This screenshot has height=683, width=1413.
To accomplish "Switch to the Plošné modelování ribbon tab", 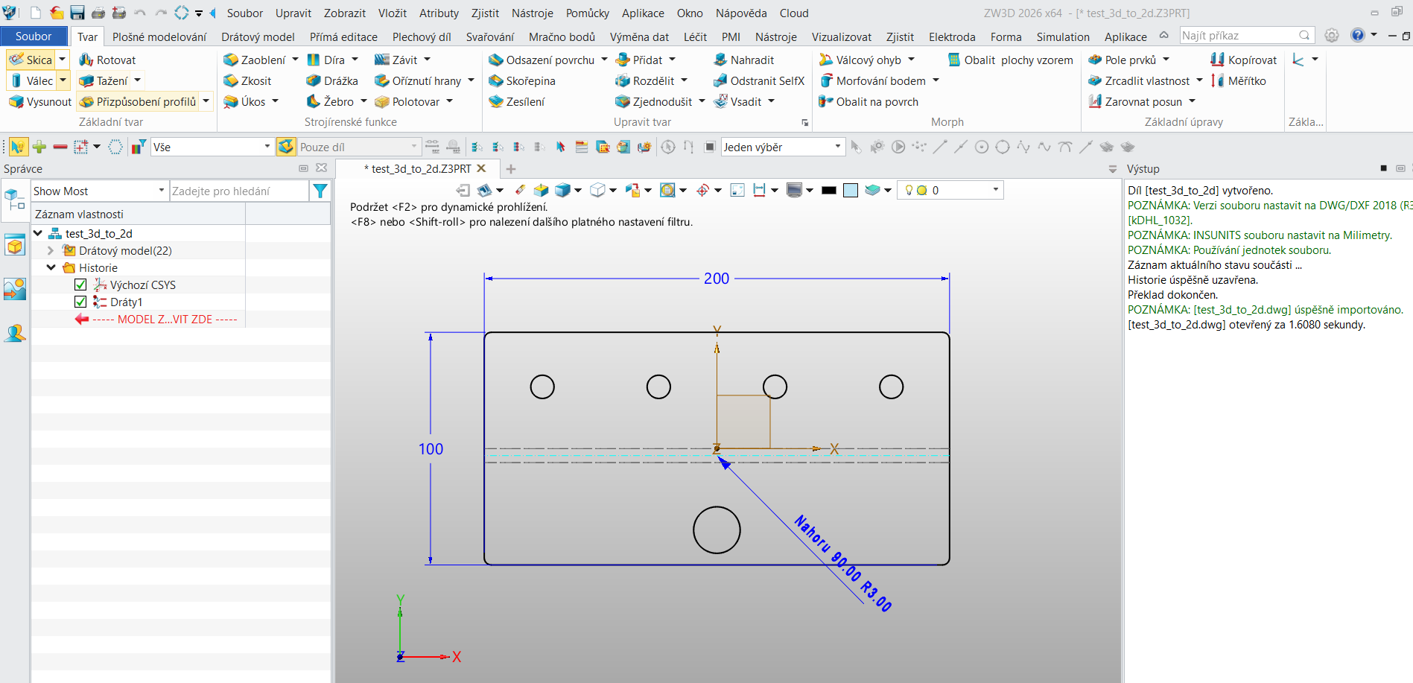I will coord(159,36).
